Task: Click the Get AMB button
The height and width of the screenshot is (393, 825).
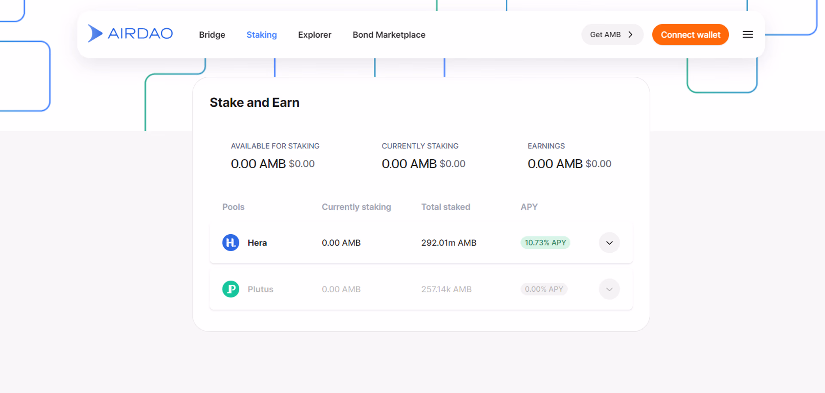Action: pyautogui.click(x=612, y=35)
